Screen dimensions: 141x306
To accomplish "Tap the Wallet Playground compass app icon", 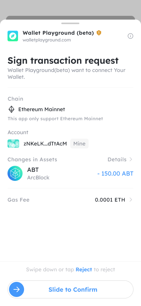I will tap(13, 36).
